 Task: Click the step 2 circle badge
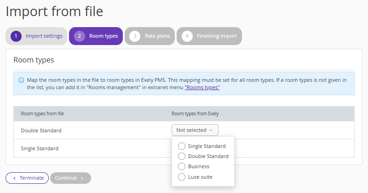coord(80,36)
